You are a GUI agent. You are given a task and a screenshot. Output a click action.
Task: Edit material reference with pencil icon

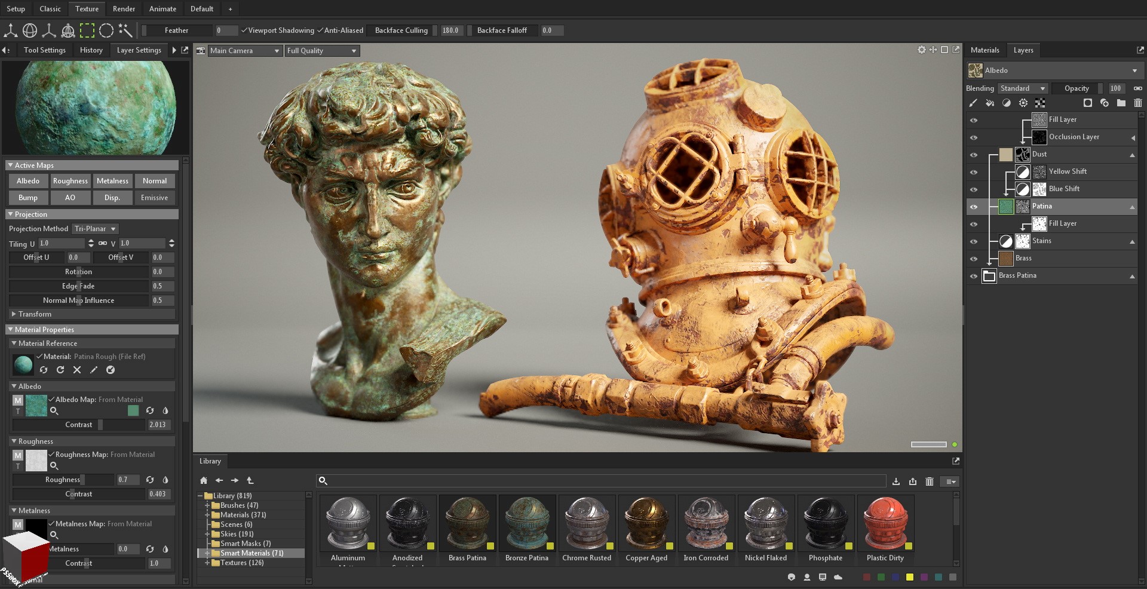[94, 370]
